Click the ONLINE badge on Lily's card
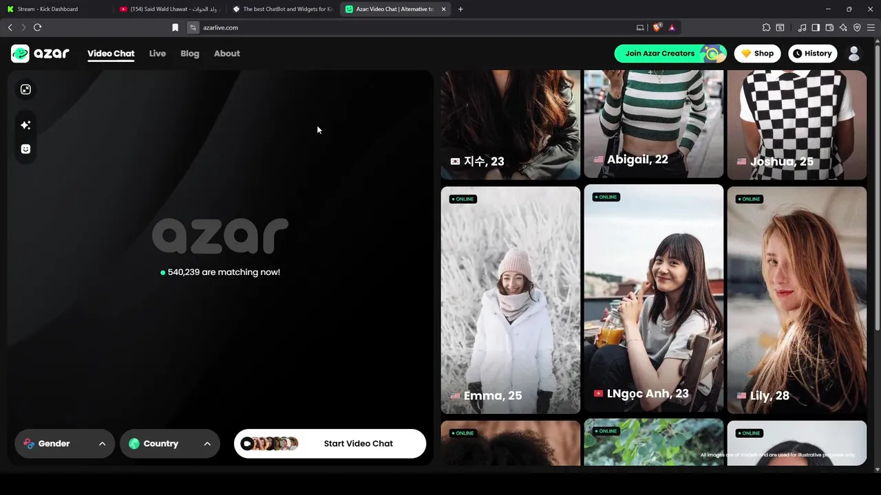Viewport: 881px width, 495px height. 750,199
